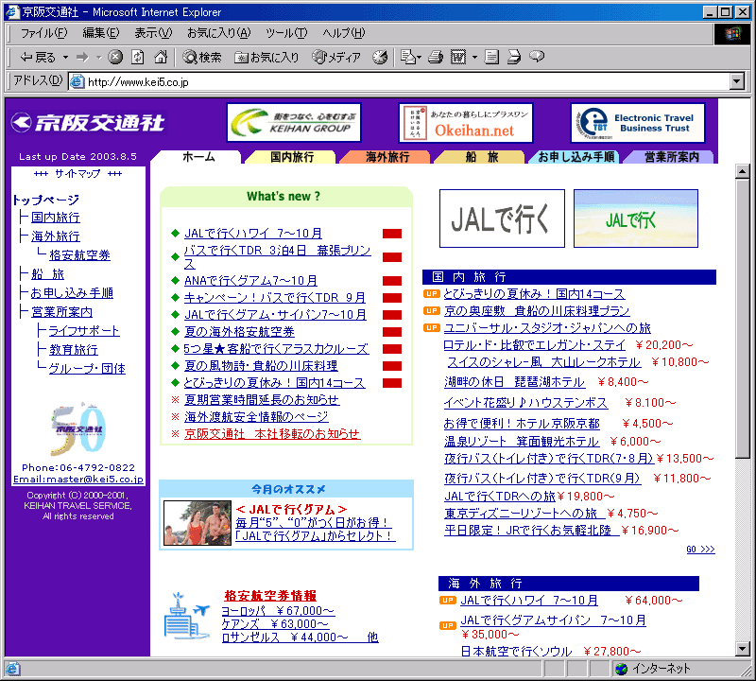Open the 表示(V) menu
This screenshot has height=681, width=756.
click(x=153, y=33)
